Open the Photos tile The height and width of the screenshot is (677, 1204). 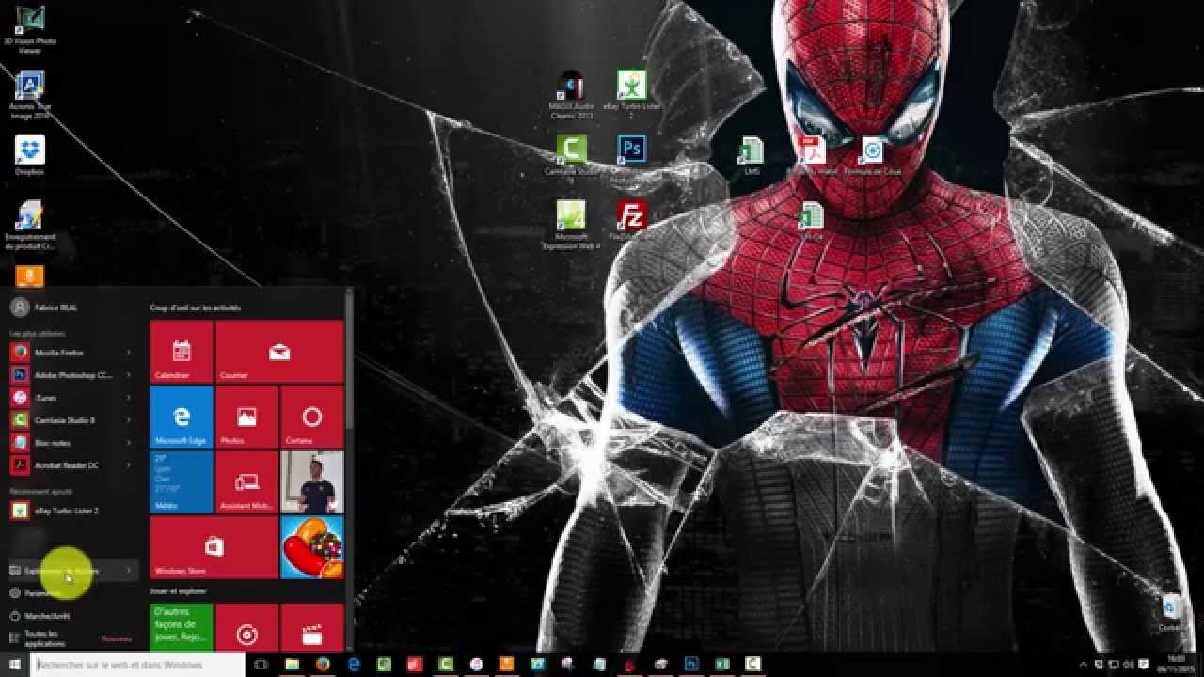246,417
